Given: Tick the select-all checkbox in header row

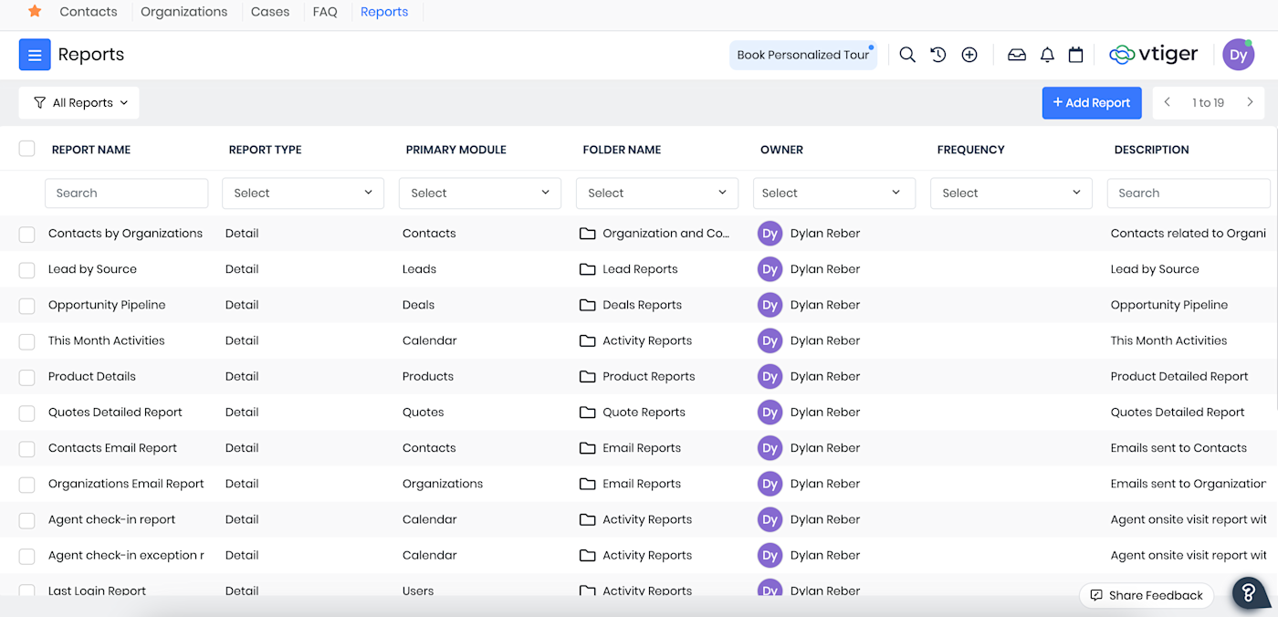Looking at the screenshot, I should coord(27,149).
